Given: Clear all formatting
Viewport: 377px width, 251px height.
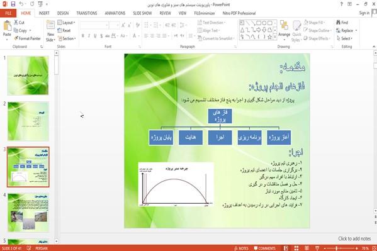Looking at the screenshot, I should 138,25.
